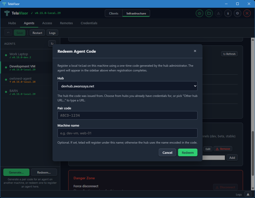255x198 pixels.
Task: Open the info icon in header
Action: [228, 13]
